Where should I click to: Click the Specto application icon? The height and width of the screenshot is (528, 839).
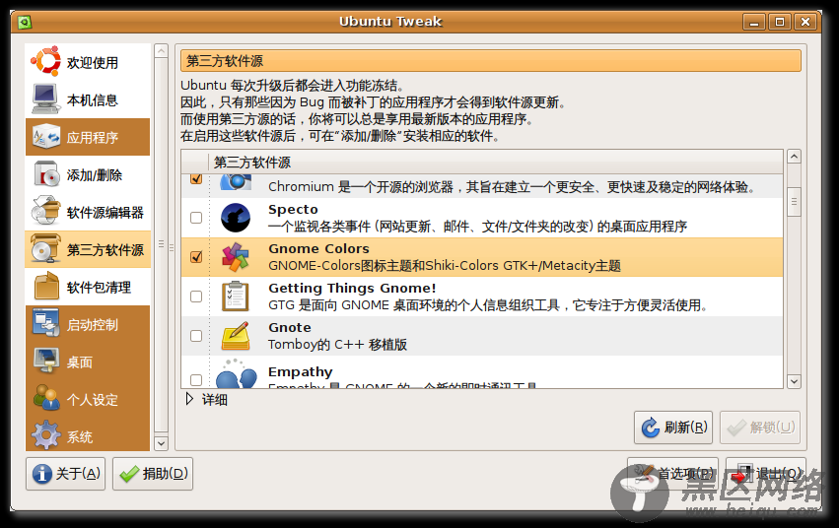coord(236,218)
